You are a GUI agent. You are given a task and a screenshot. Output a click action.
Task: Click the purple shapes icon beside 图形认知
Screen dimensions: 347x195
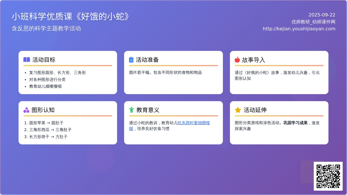pyautogui.click(x=26, y=110)
